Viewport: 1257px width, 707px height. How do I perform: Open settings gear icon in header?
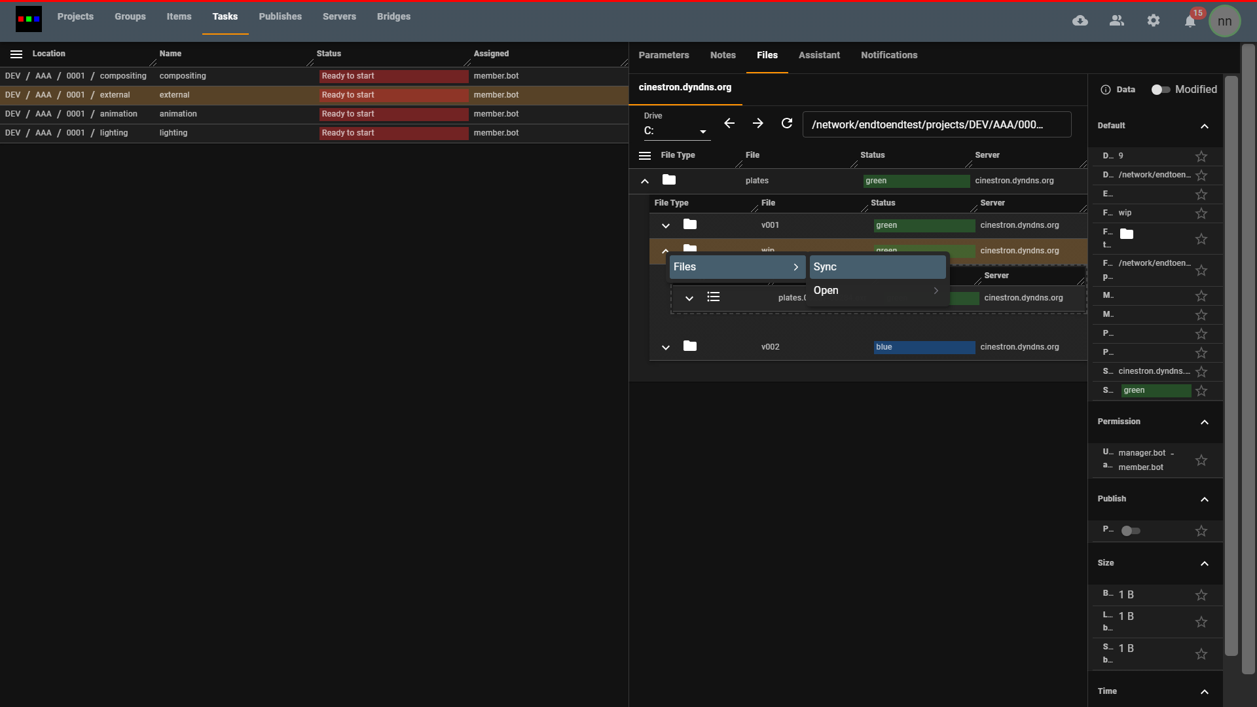[x=1154, y=21]
